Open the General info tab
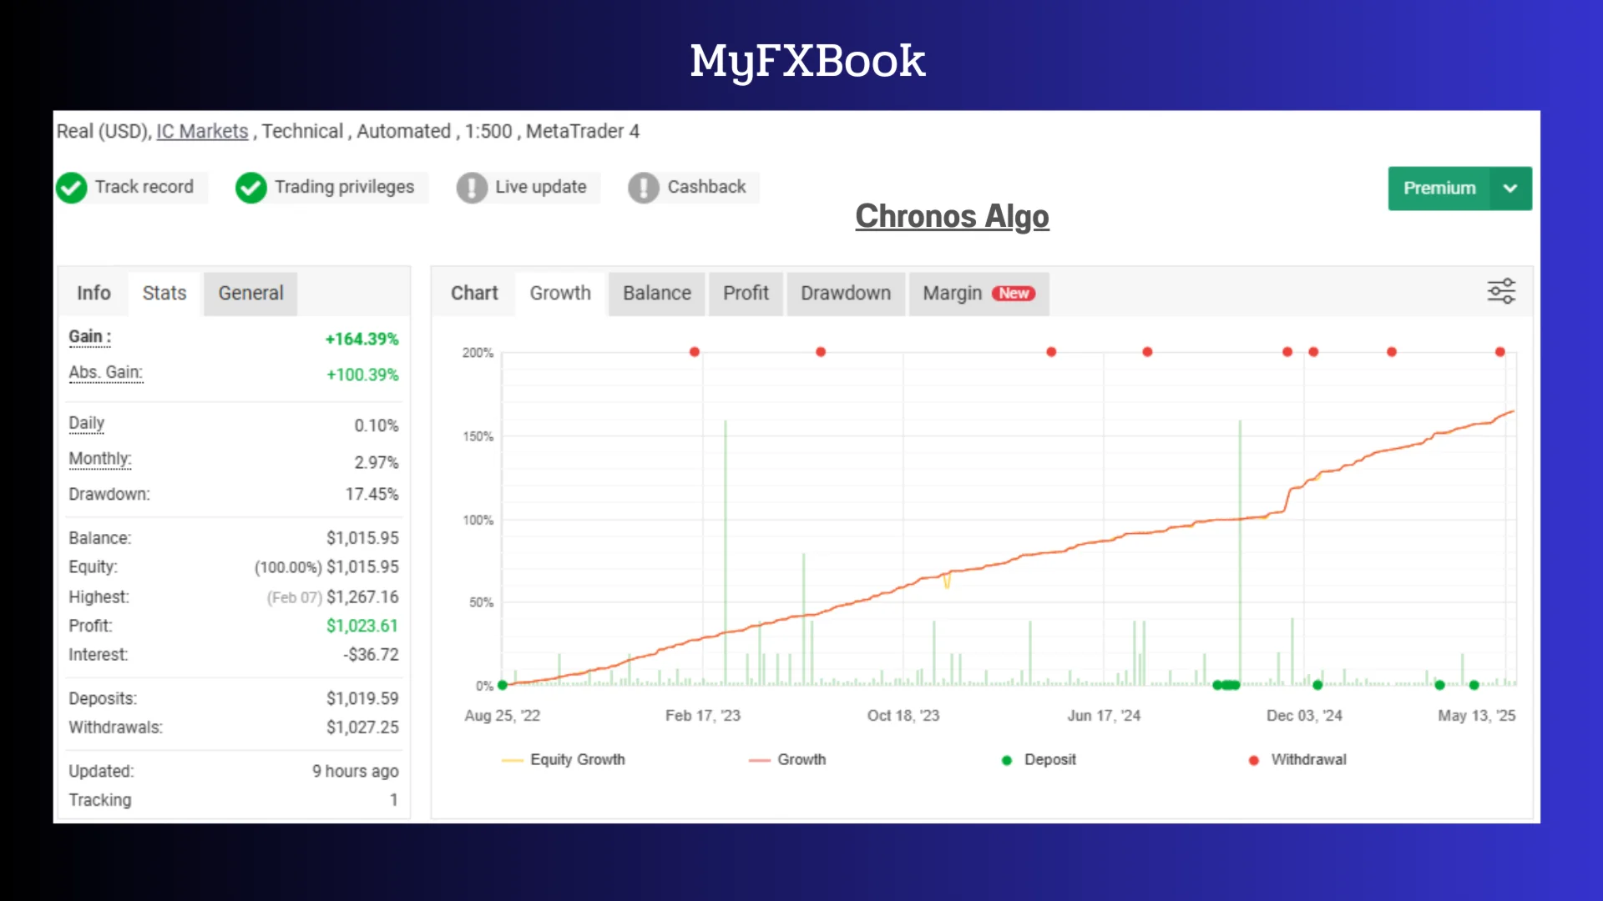The height and width of the screenshot is (901, 1603). click(x=250, y=294)
